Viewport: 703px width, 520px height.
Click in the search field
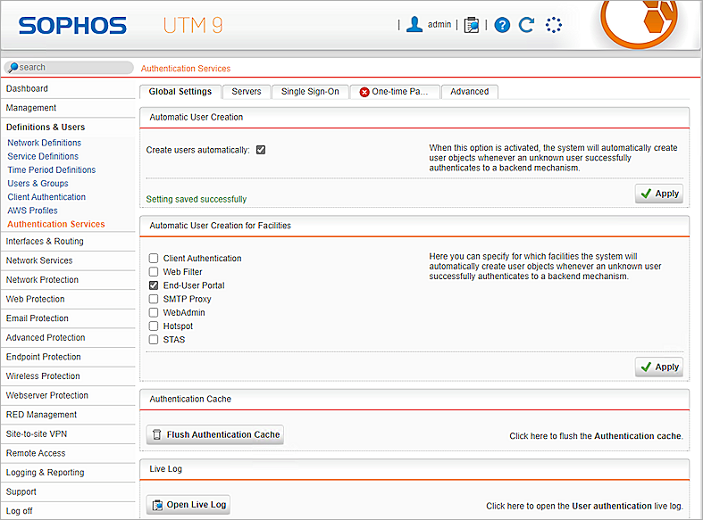click(70, 68)
